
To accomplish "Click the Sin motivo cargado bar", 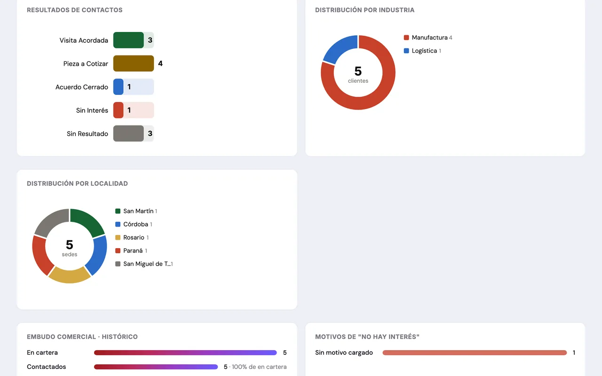I will point(475,352).
